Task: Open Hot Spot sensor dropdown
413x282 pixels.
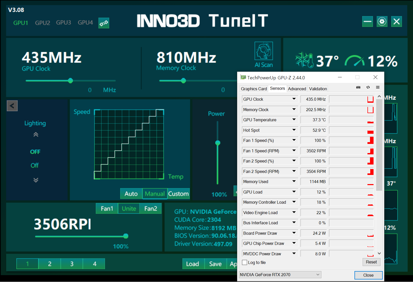Action: (294, 130)
